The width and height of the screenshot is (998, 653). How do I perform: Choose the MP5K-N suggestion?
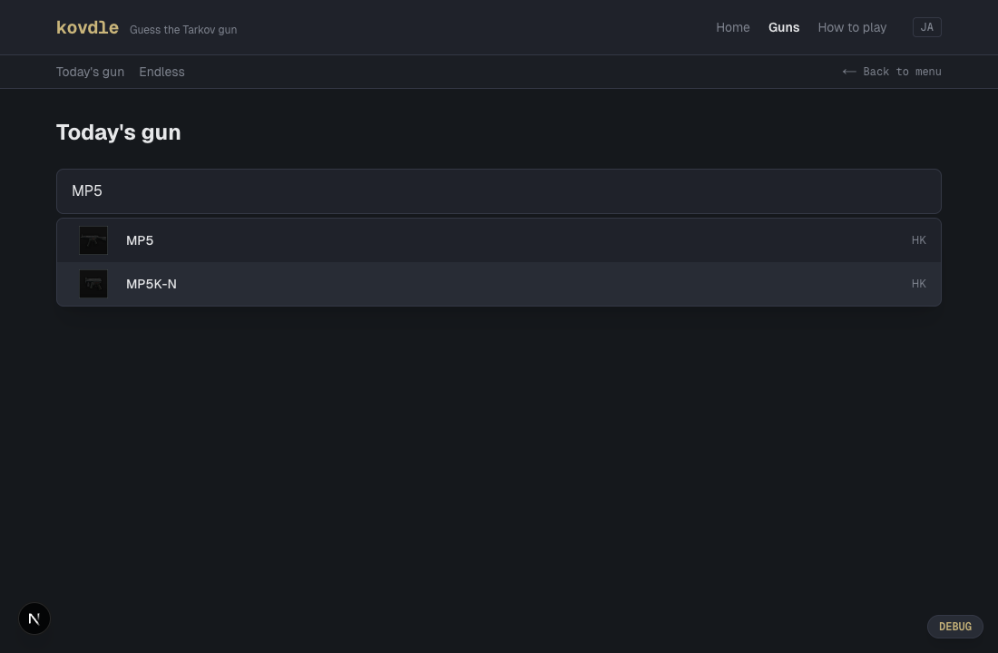pos(152,284)
